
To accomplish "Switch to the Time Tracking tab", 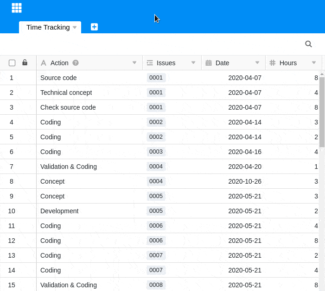I will click(x=48, y=27).
